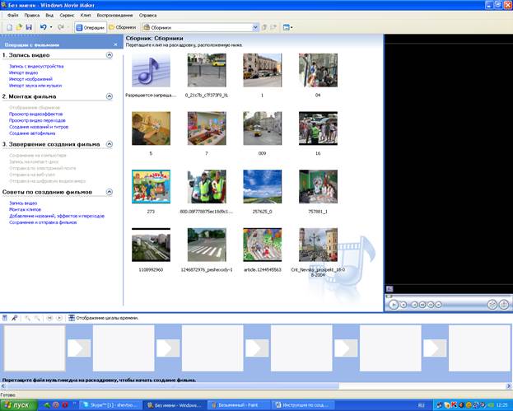Click the New Project toolbar icon
Viewport: 513px width, 411px height.
10,27
